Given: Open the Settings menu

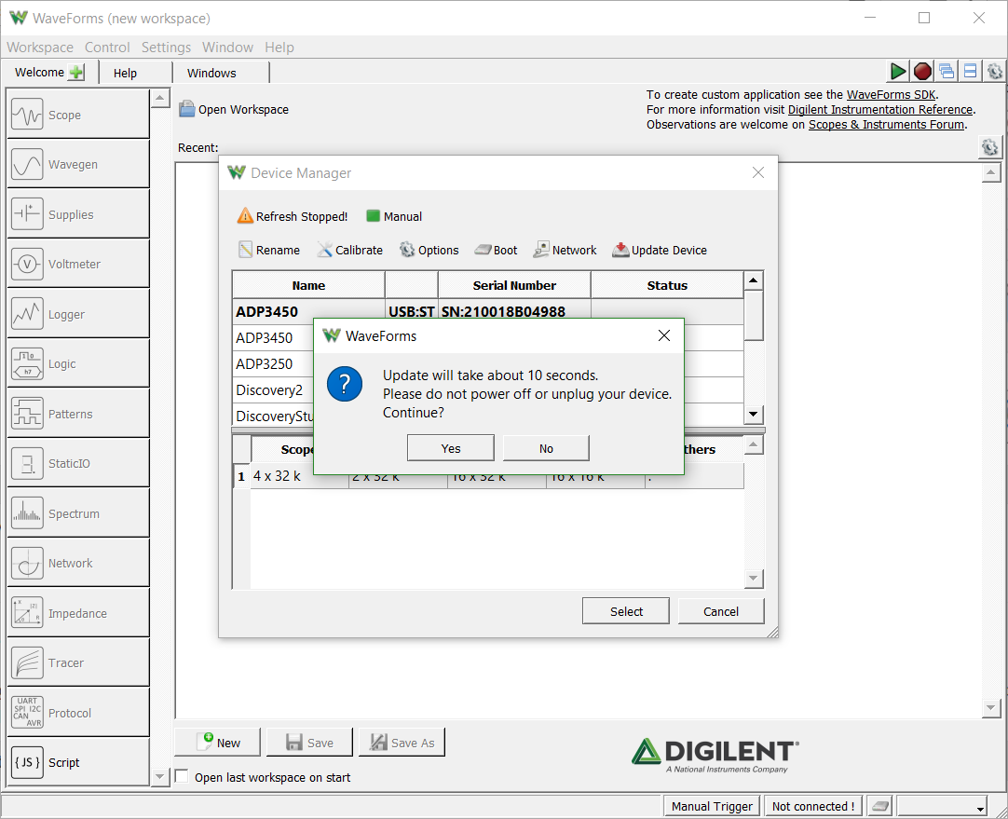Looking at the screenshot, I should [166, 47].
